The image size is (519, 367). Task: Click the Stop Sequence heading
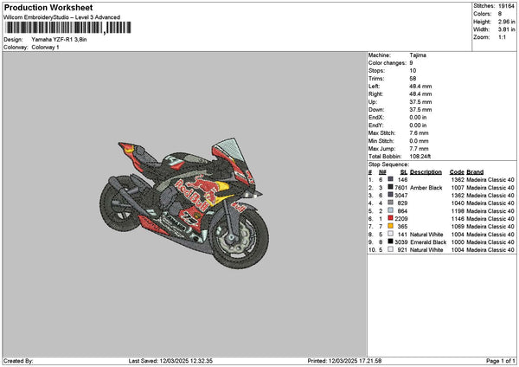388,163
